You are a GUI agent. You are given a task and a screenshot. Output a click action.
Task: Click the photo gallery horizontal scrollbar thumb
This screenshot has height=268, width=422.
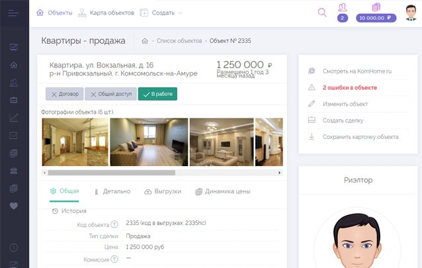pyautogui.click(x=111, y=173)
